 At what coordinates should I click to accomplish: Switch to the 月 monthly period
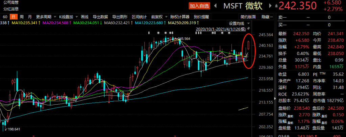coord(30,17)
